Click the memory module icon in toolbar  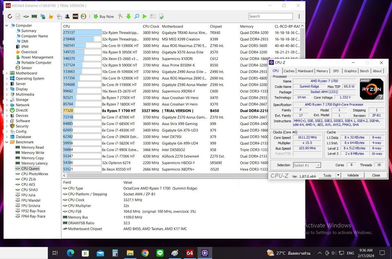(34, 16)
